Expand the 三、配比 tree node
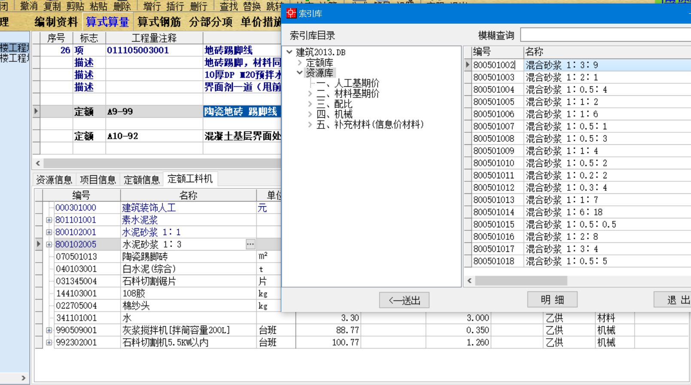The height and width of the screenshot is (385, 691). point(310,104)
